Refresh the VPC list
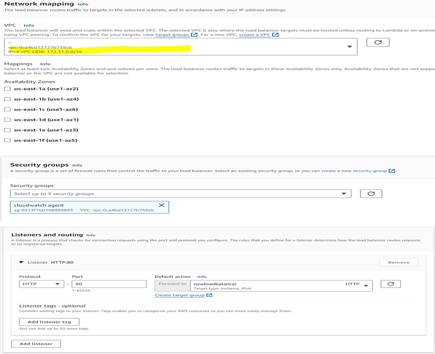 coord(377,42)
